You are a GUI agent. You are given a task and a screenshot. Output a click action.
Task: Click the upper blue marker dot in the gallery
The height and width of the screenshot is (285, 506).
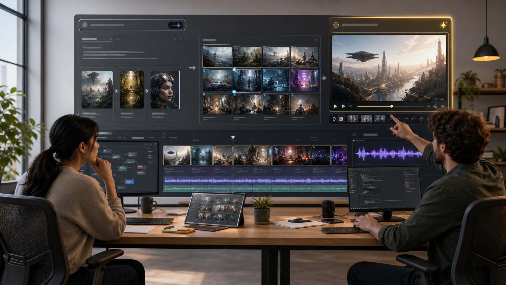click(234, 70)
